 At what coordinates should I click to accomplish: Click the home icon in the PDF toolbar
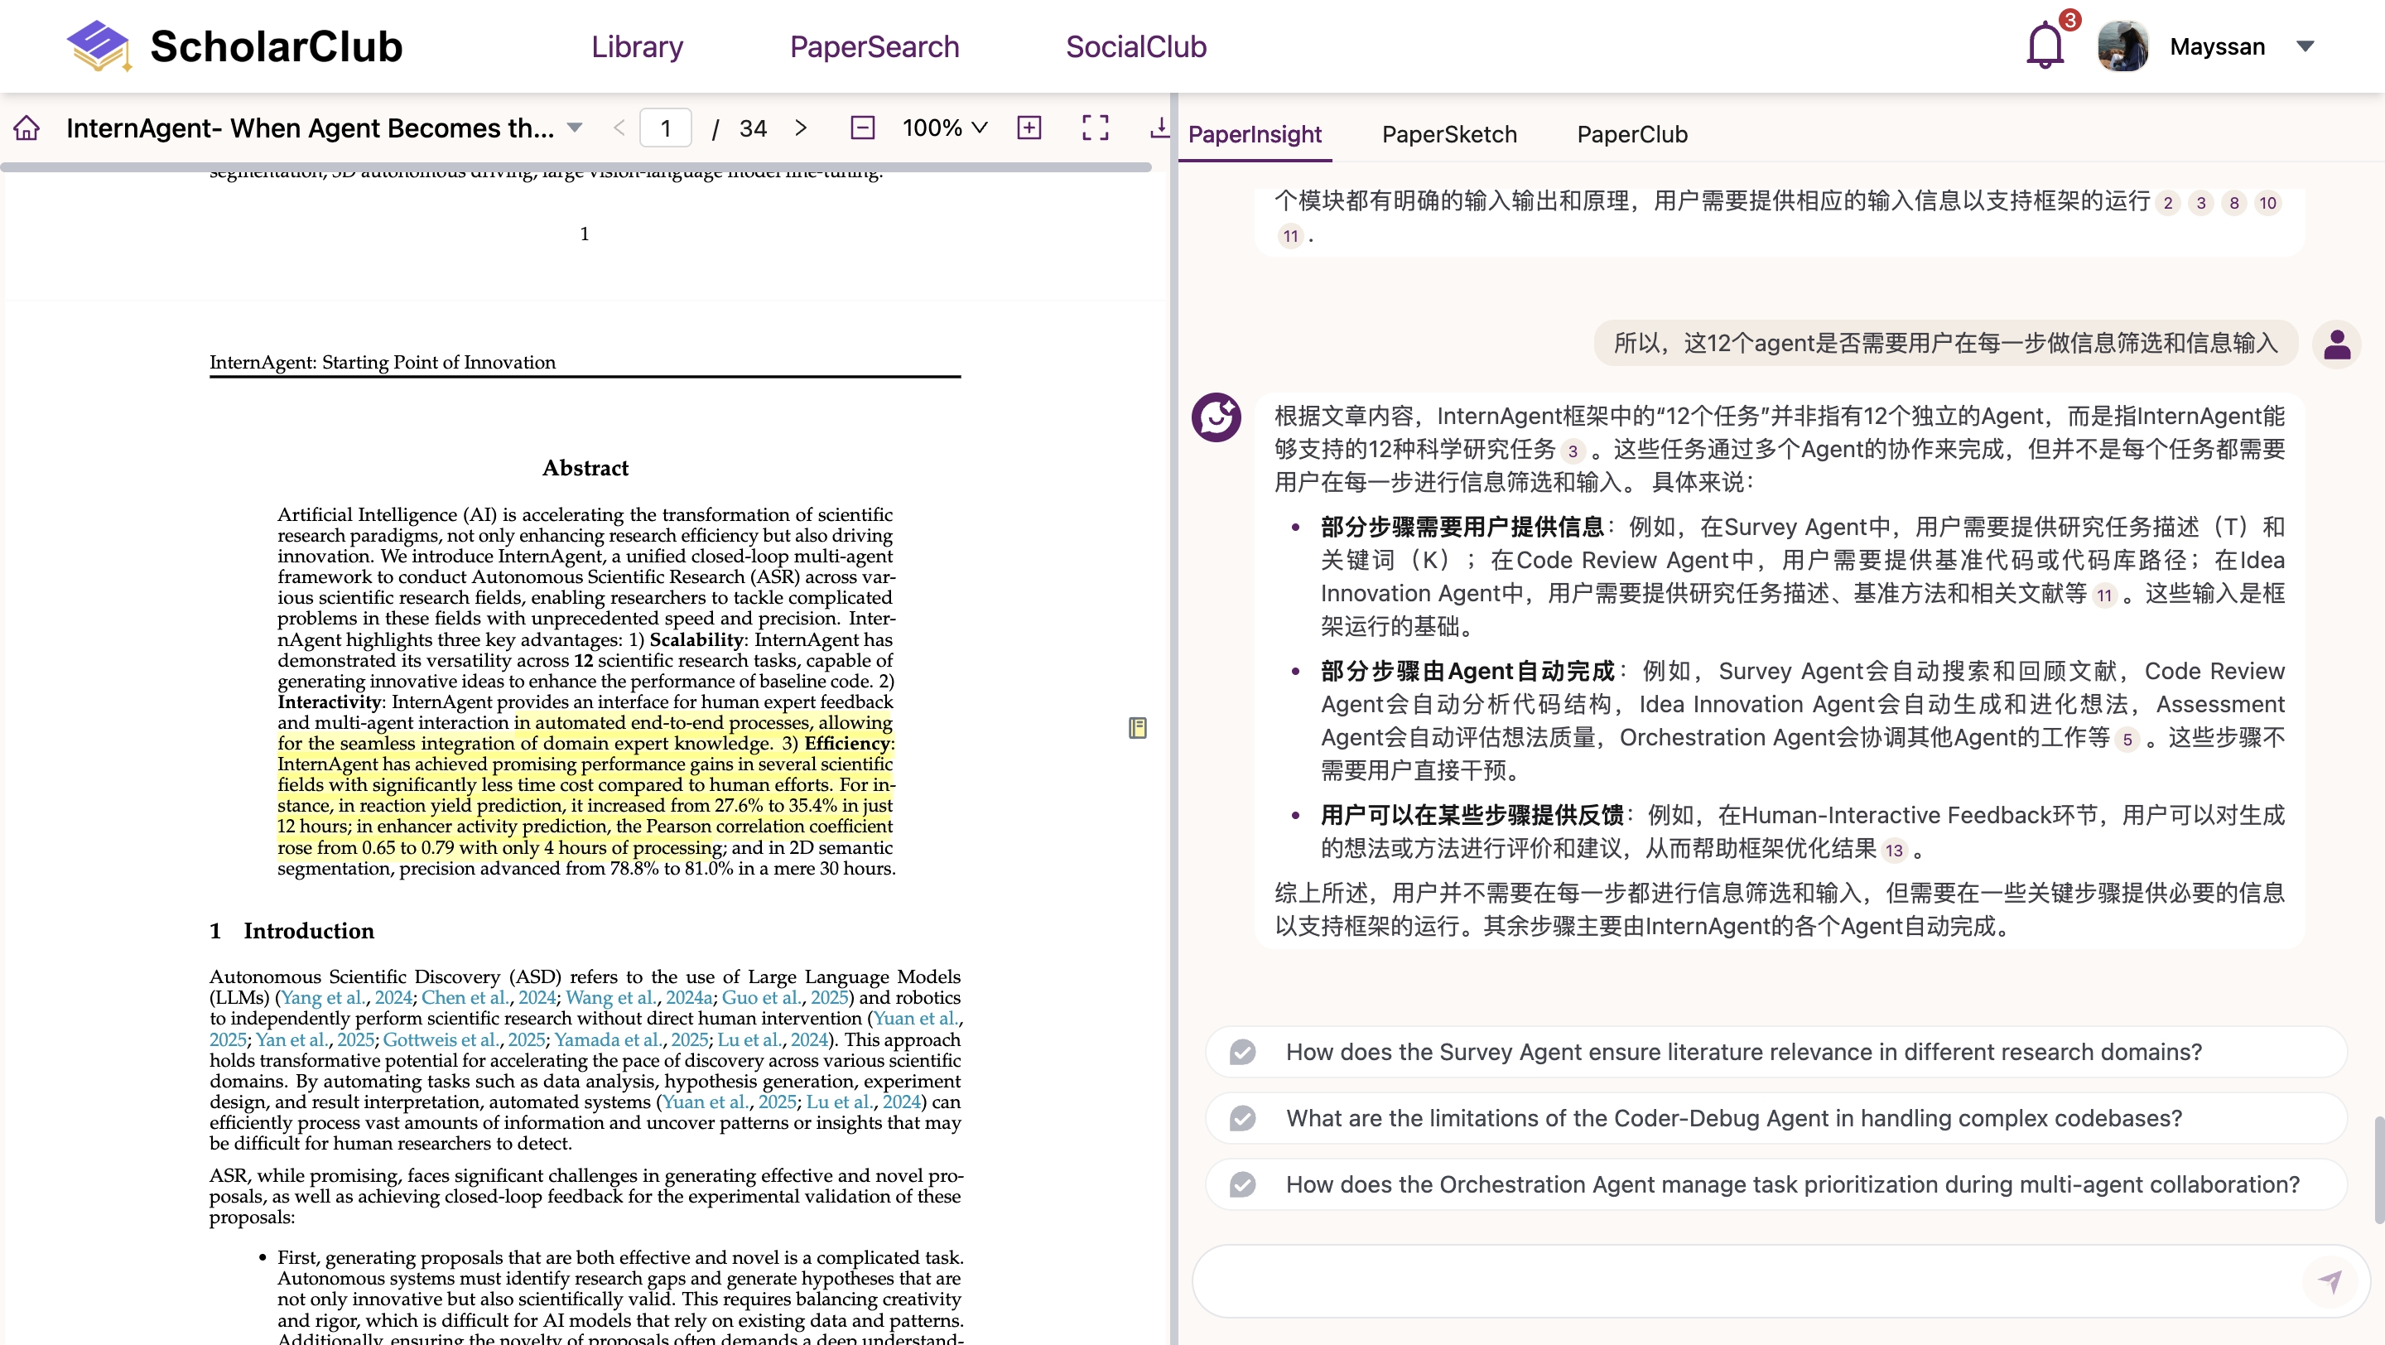pos(26,128)
